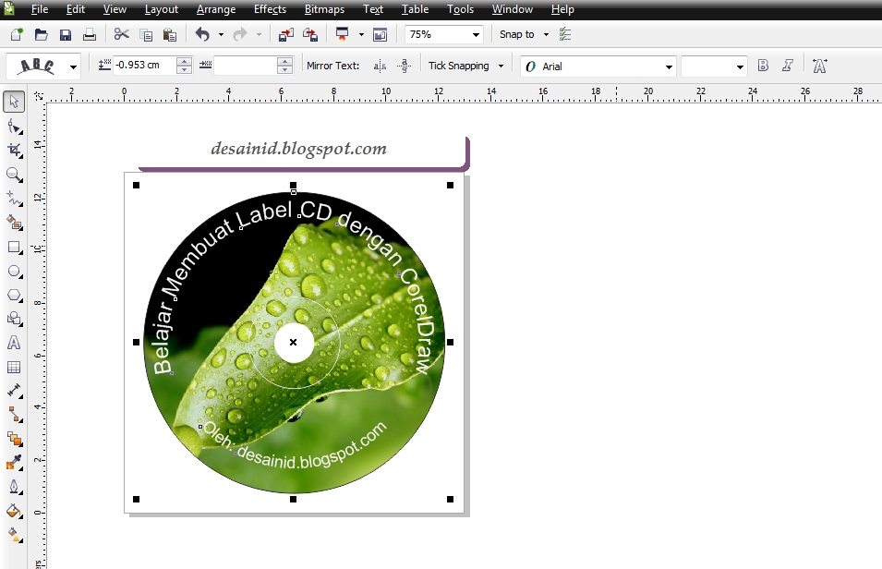Open the Application launcher icon
This screenshot has width=882, height=569.
(x=342, y=34)
